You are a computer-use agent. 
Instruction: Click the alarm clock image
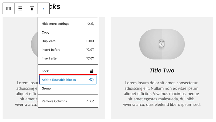click(162, 44)
